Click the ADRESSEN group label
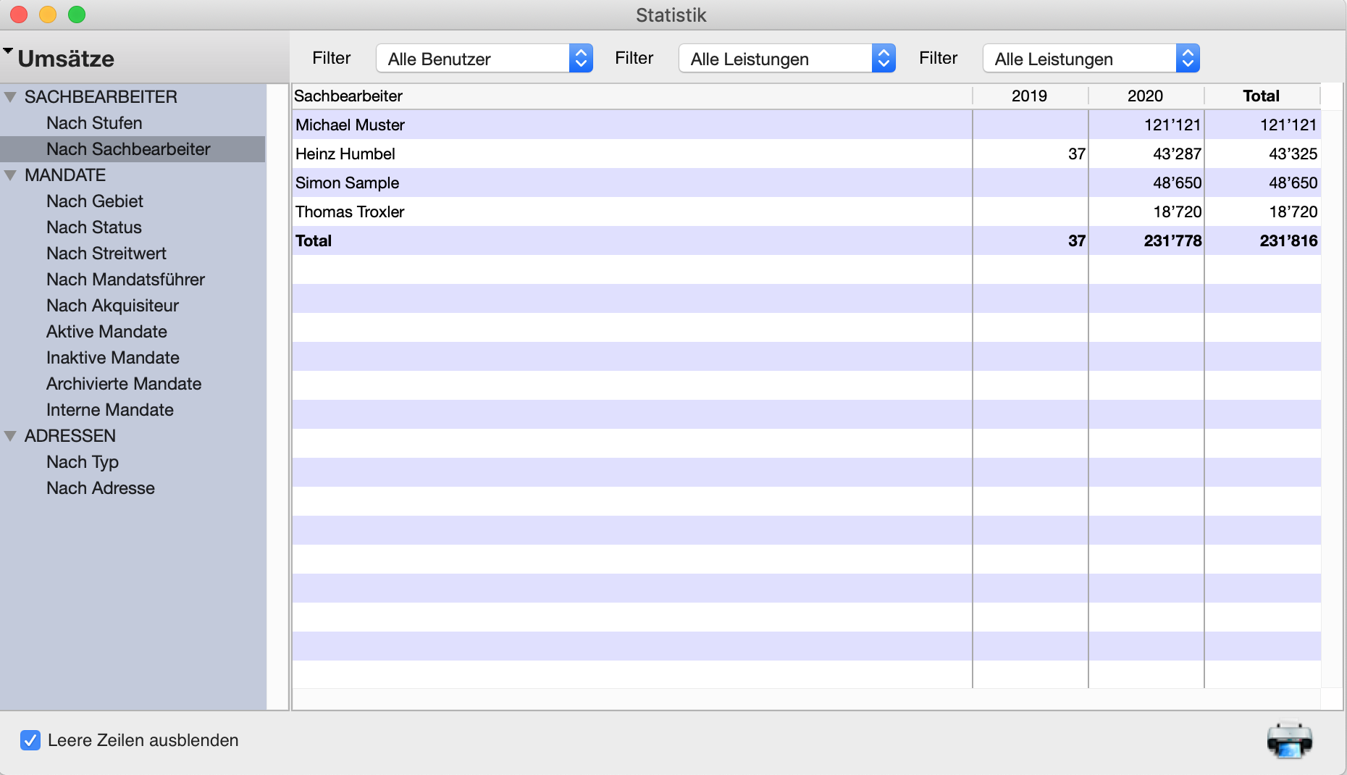Image resolution: width=1347 pixels, height=775 pixels. tap(70, 436)
